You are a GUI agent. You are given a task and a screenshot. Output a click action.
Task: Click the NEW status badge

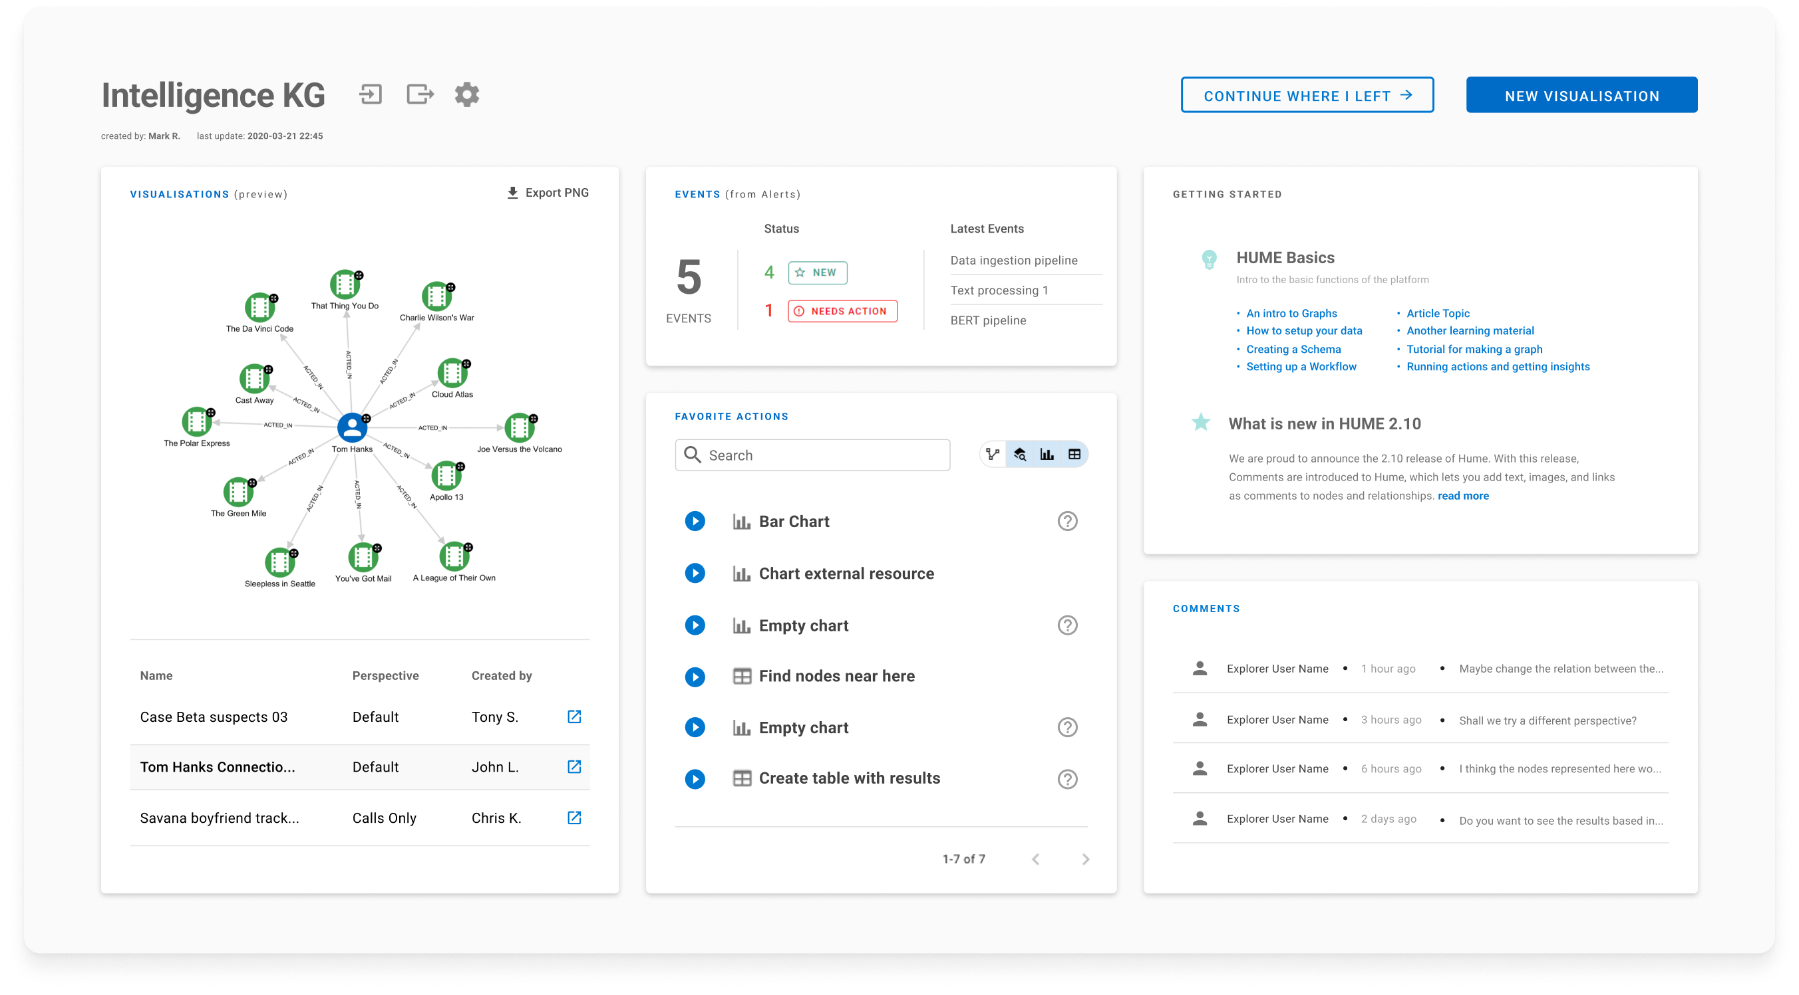click(x=817, y=273)
